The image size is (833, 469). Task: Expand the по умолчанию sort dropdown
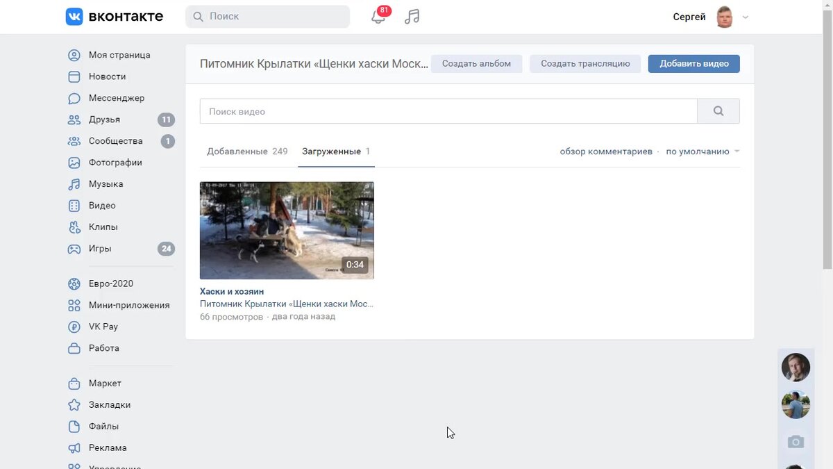point(702,151)
